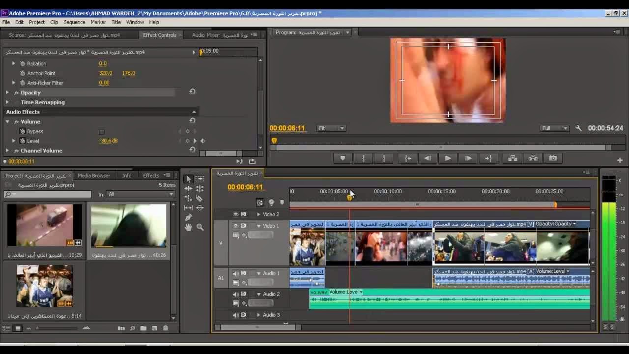Screen dimensions: 629x354
Task: Open the In: All filter dropdown
Action: [141, 194]
